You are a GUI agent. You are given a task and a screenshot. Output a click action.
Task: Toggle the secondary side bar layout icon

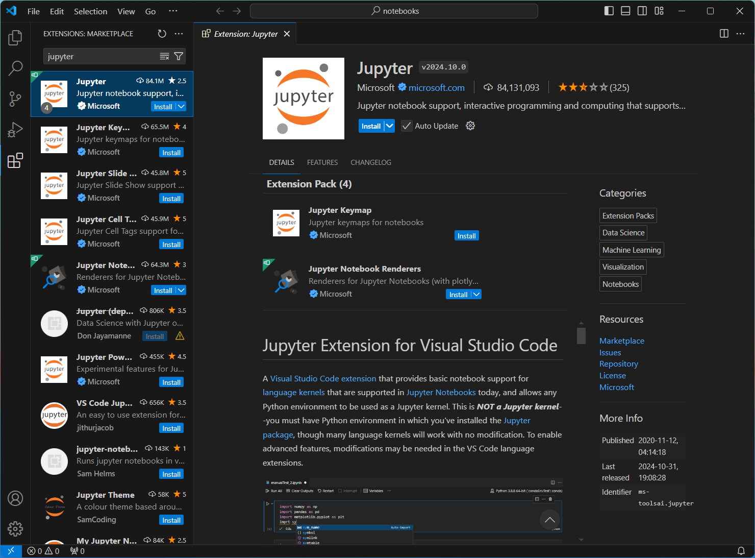coord(642,11)
